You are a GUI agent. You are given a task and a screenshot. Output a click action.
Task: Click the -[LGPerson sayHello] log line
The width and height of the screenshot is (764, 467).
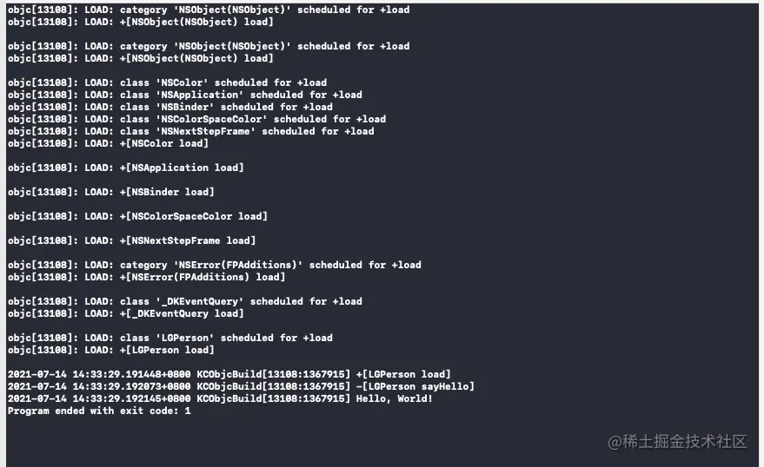coord(241,387)
